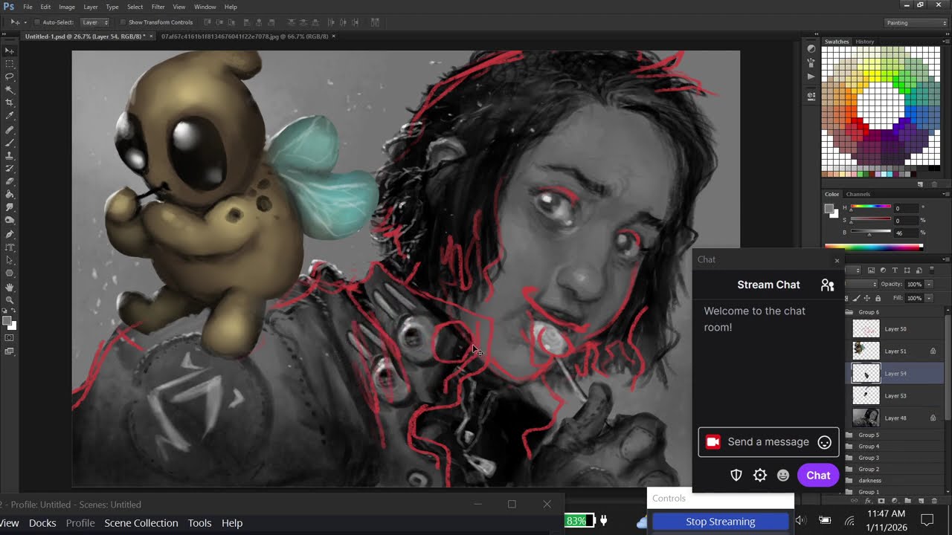This screenshot has height=535, width=952.
Task: Open the chat community people icon
Action: pos(827,285)
